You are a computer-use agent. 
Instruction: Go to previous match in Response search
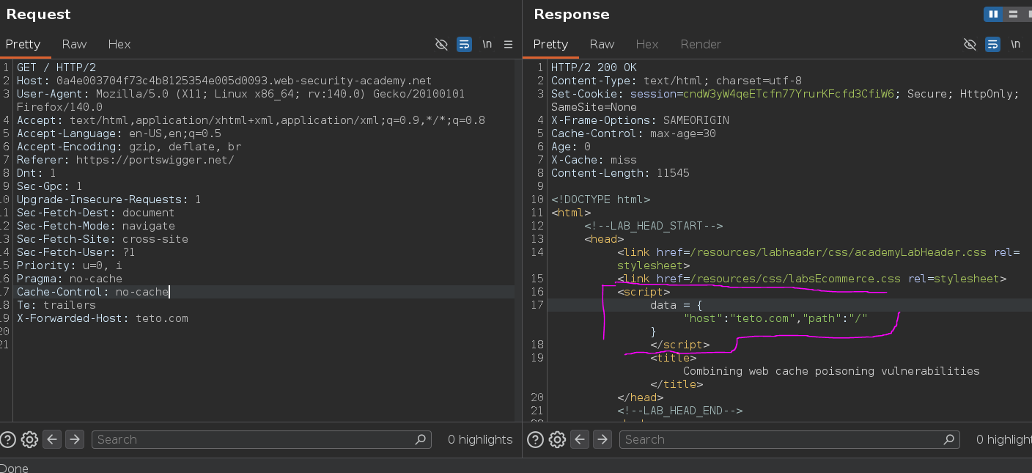579,439
